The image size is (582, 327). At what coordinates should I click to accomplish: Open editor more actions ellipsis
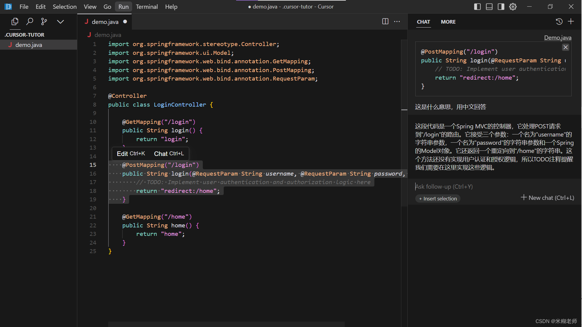point(397,21)
